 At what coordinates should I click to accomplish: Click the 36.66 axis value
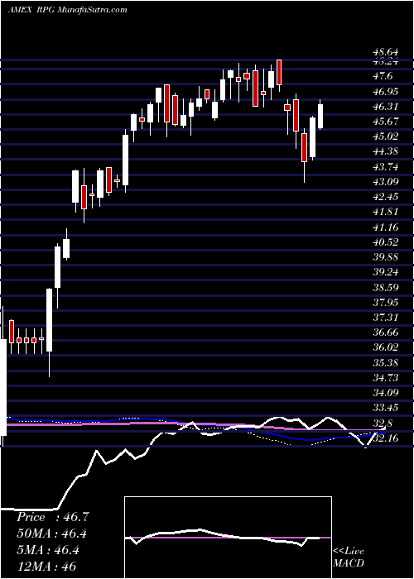[x=385, y=333]
